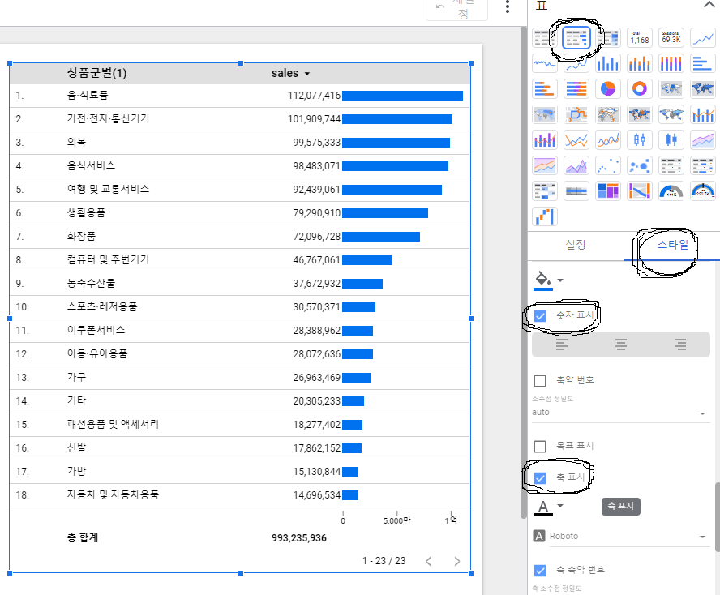Pick the column chart icon
720x595 pixels.
[x=608, y=63]
